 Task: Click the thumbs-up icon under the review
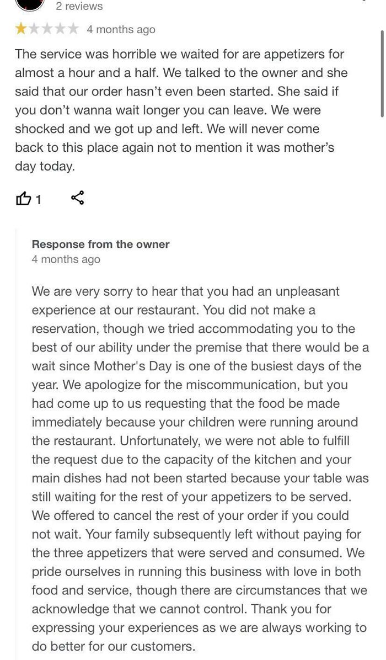point(25,199)
